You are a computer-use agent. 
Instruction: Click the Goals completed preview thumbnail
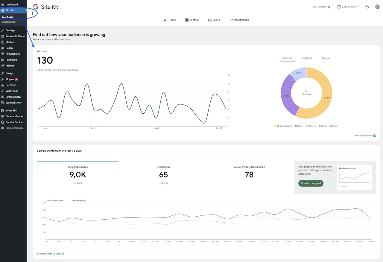[354, 177]
